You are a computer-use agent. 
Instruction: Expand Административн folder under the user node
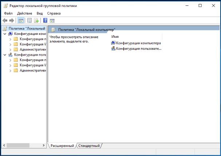[x=10, y=71]
